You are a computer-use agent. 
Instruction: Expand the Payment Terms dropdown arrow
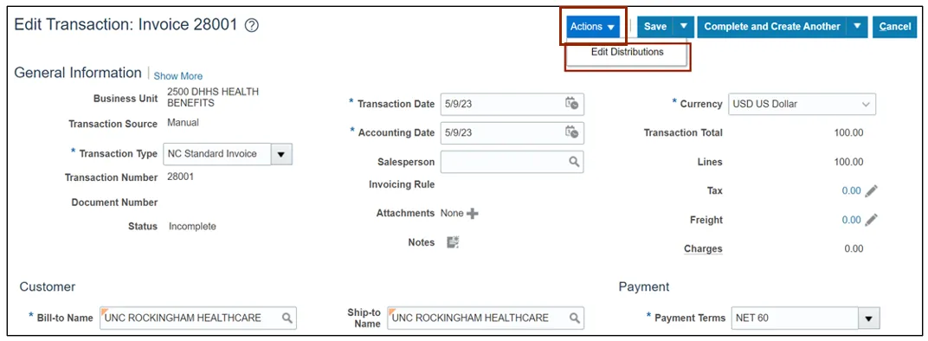click(x=868, y=318)
